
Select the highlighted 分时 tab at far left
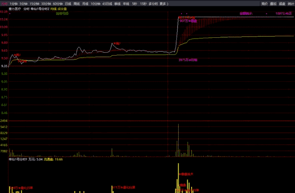click(x=4, y=4)
